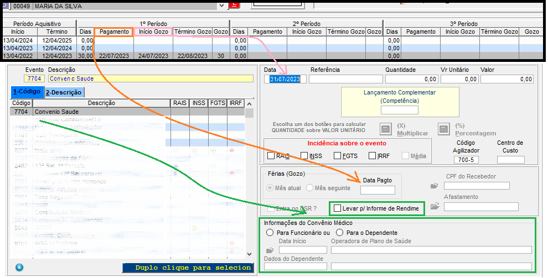This screenshot has width=548, height=278.
Task: Click the IRRF column header in event list
Action: tap(236, 103)
